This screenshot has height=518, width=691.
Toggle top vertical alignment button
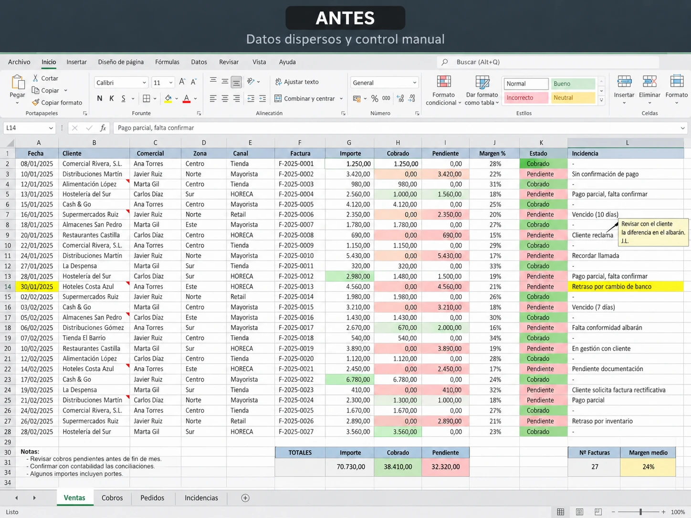point(213,81)
